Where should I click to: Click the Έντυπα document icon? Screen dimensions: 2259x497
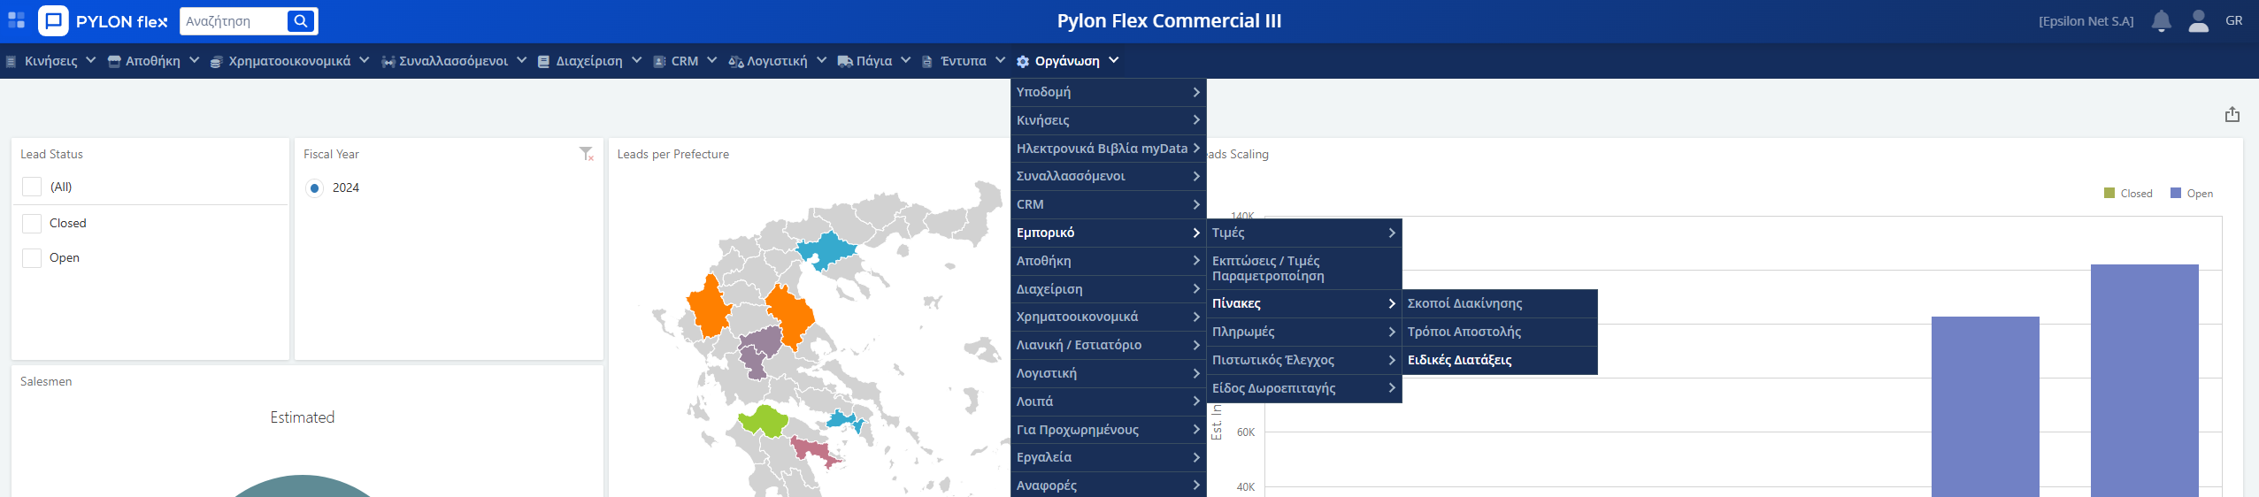pos(927,61)
